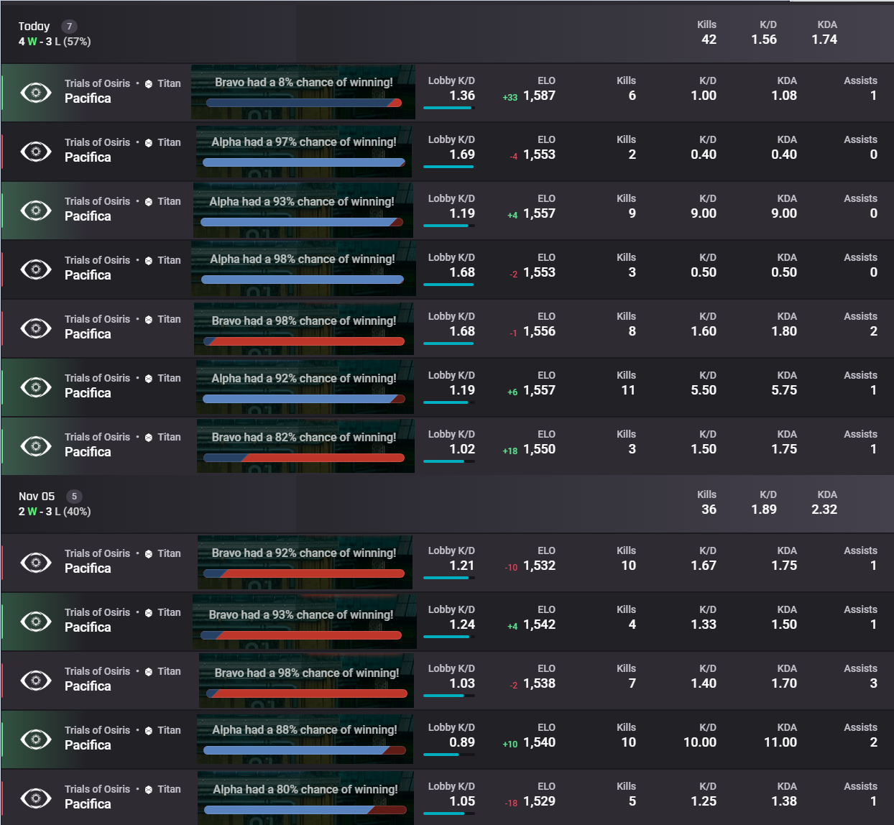Click the Trials eye icon in the ELO 1,556 row
This screenshot has width=894, height=825.
(x=36, y=328)
